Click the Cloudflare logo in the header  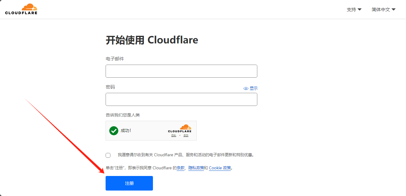pos(21,9)
